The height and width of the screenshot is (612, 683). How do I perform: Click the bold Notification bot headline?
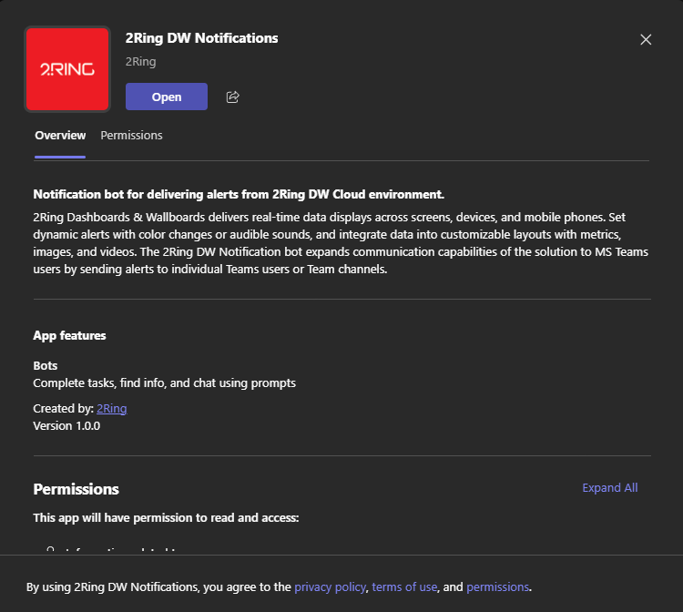(x=239, y=194)
